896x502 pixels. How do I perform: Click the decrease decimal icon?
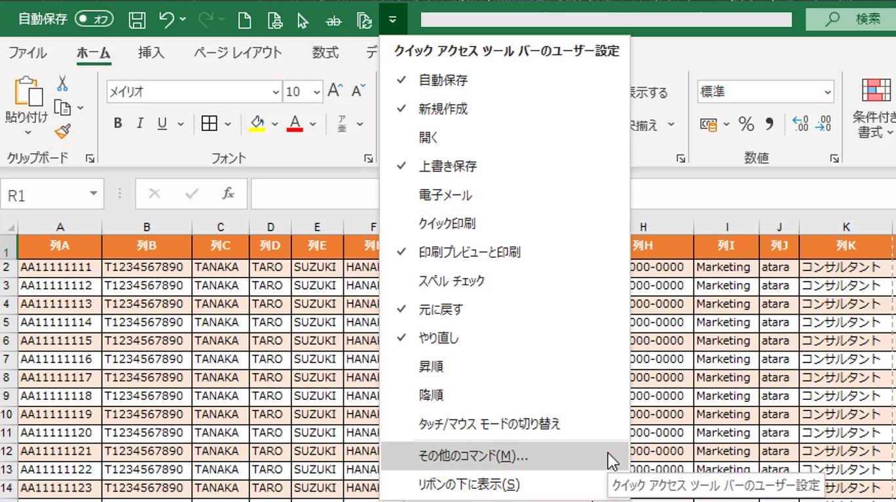pyautogui.click(x=824, y=123)
